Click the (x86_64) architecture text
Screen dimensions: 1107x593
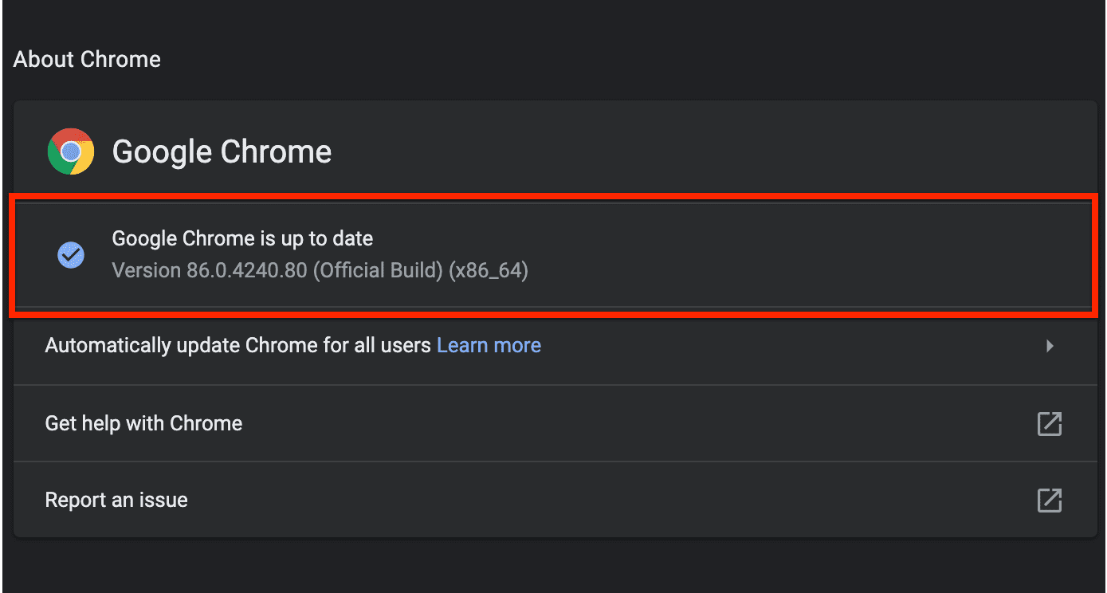[489, 271]
